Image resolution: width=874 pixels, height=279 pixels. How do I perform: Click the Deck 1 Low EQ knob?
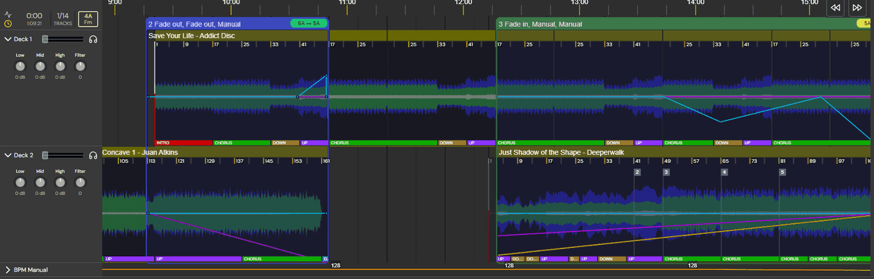coord(20,66)
